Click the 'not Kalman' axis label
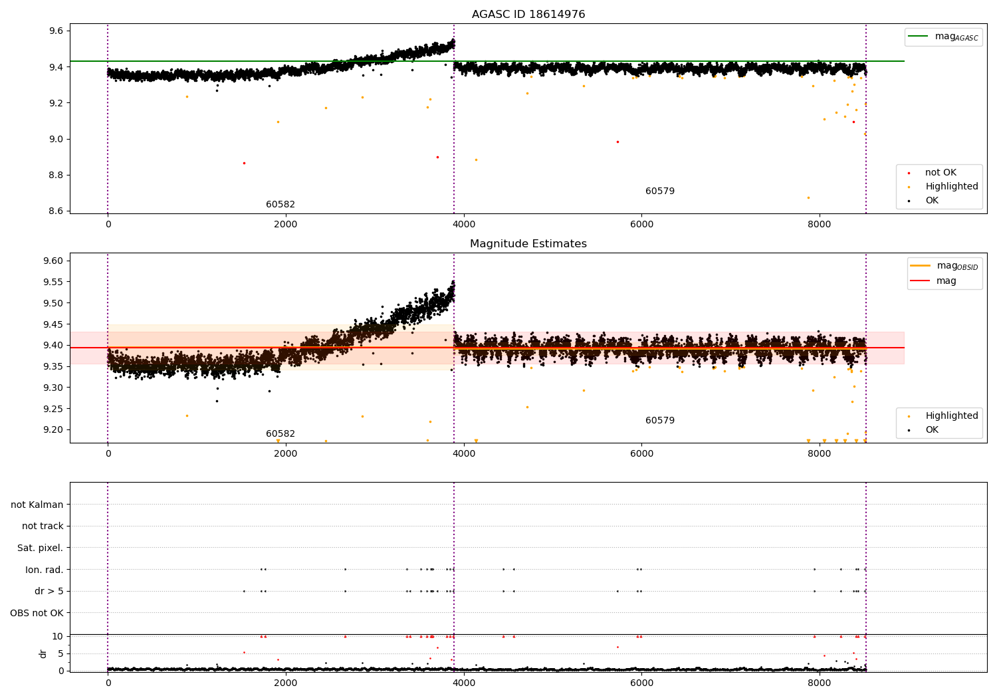 pyautogui.click(x=37, y=505)
